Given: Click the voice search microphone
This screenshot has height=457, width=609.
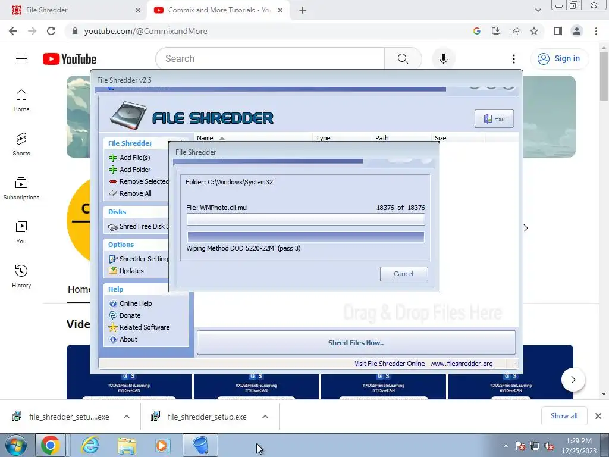Looking at the screenshot, I should pyautogui.click(x=444, y=59).
